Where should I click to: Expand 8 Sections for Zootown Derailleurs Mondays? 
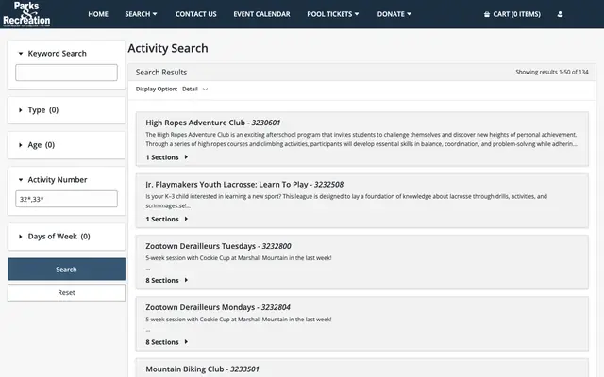[167, 342]
